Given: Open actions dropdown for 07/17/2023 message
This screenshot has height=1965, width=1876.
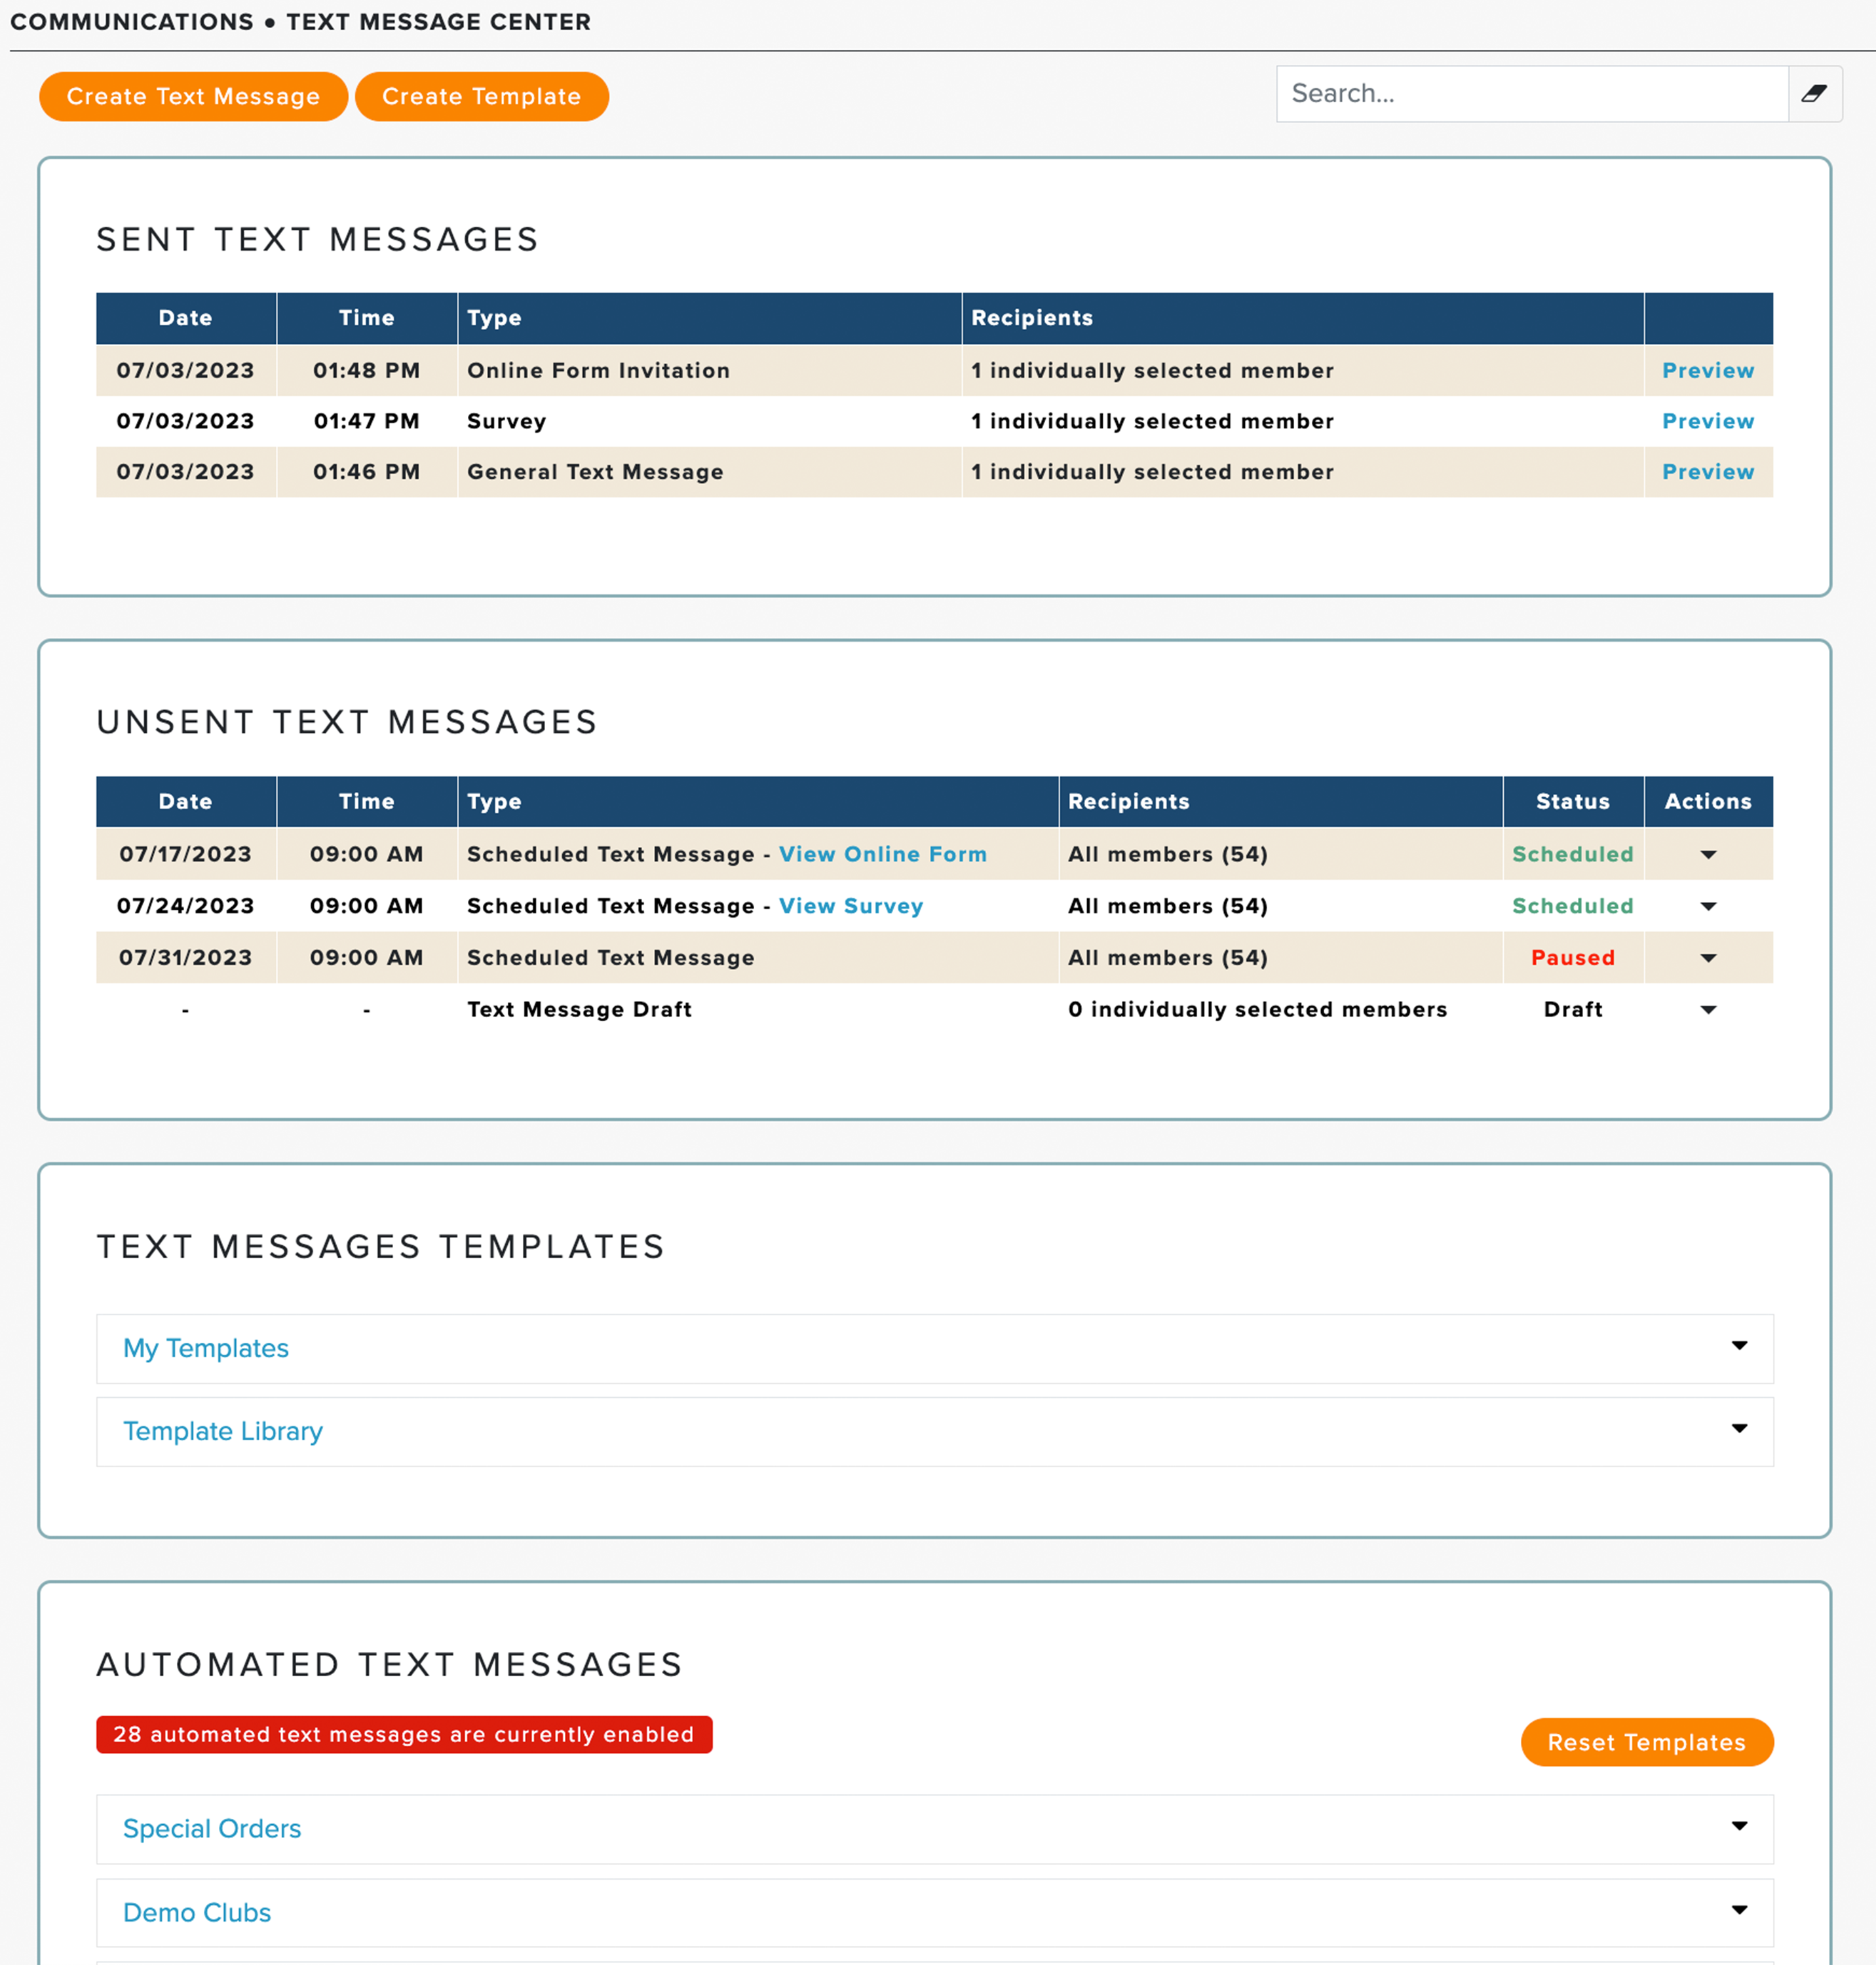Looking at the screenshot, I should pos(1708,855).
